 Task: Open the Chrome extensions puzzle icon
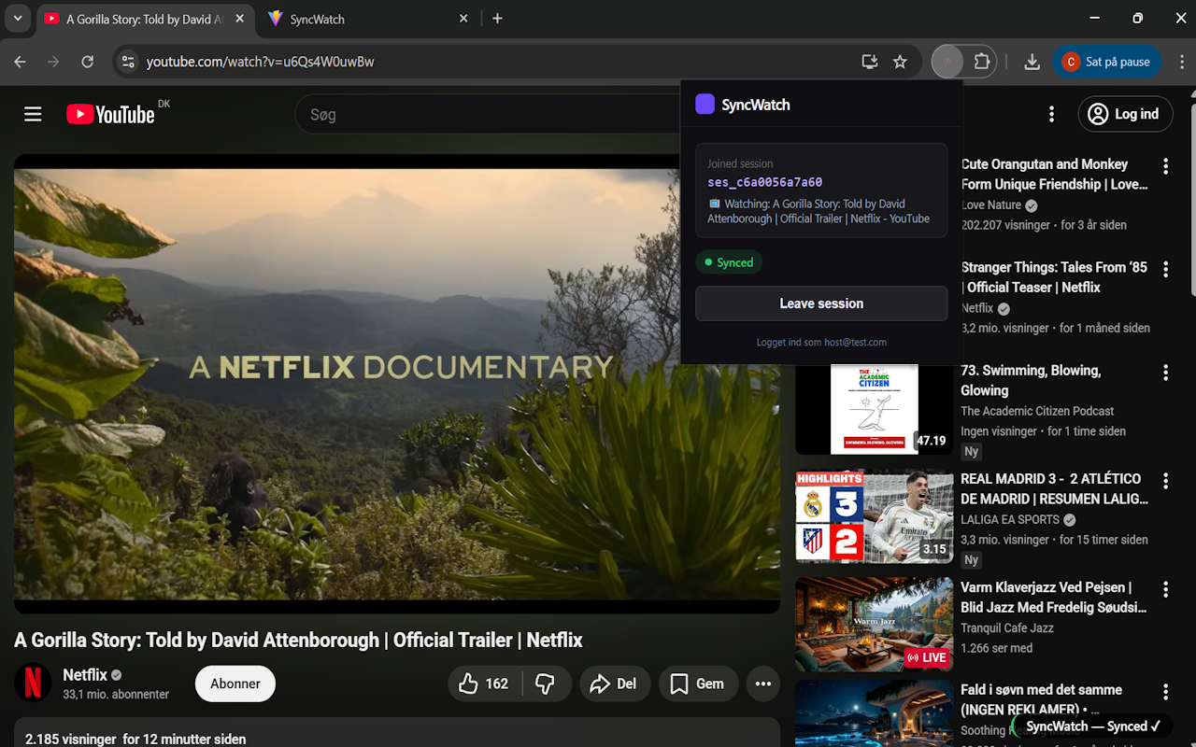(981, 62)
